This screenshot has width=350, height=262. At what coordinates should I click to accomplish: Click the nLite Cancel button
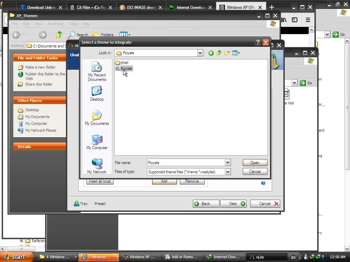coord(265,204)
